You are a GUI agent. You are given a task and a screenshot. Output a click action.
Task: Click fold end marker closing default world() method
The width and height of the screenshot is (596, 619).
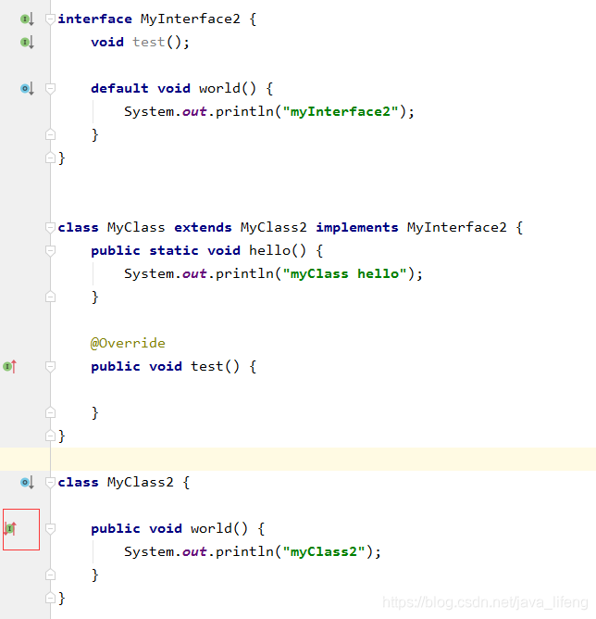point(50,134)
